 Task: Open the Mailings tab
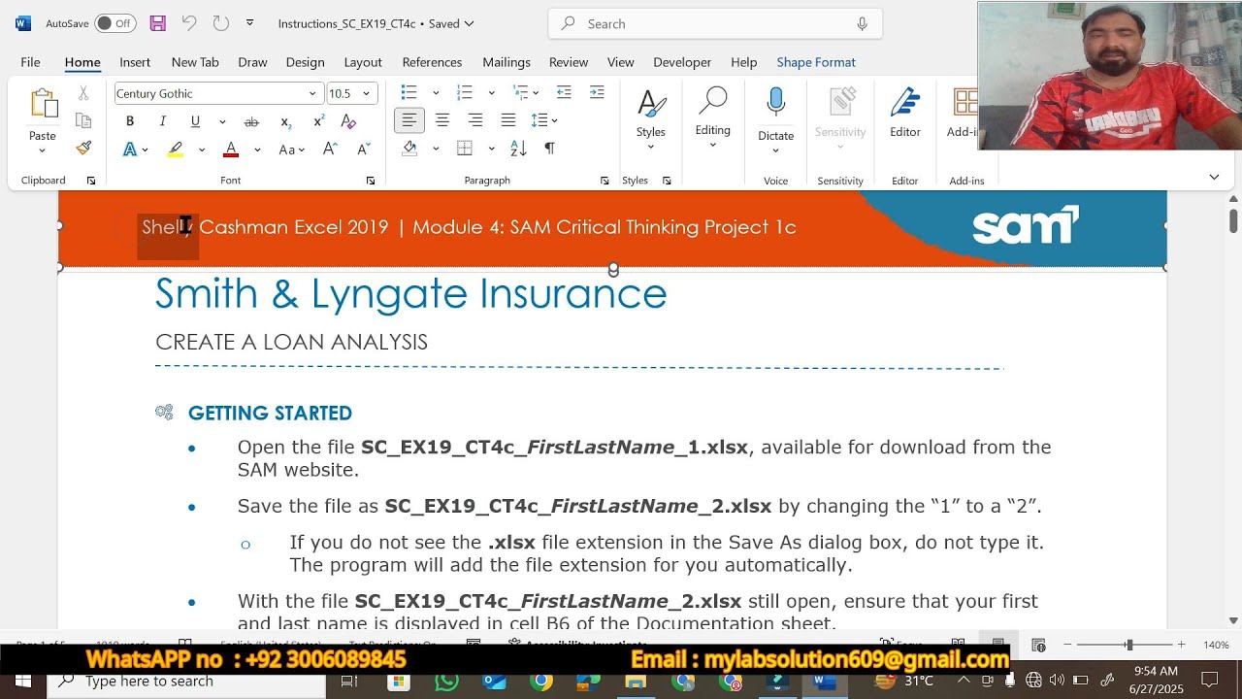coord(507,62)
